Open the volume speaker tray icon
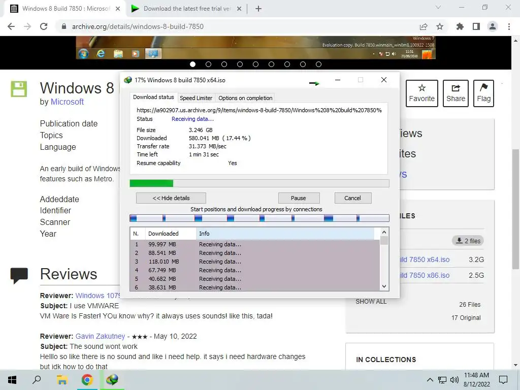The width and height of the screenshot is (520, 390). (x=454, y=380)
